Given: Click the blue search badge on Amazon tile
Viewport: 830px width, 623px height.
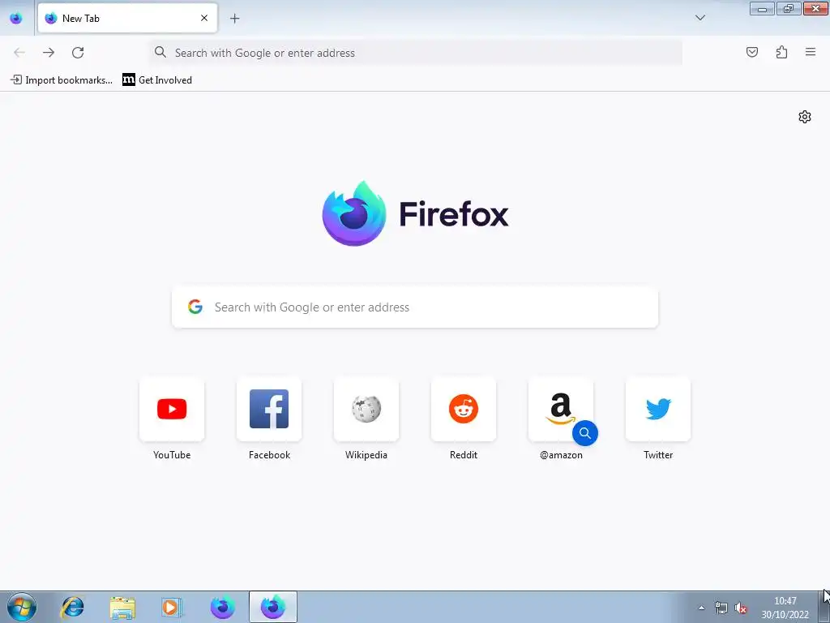Looking at the screenshot, I should 585,433.
